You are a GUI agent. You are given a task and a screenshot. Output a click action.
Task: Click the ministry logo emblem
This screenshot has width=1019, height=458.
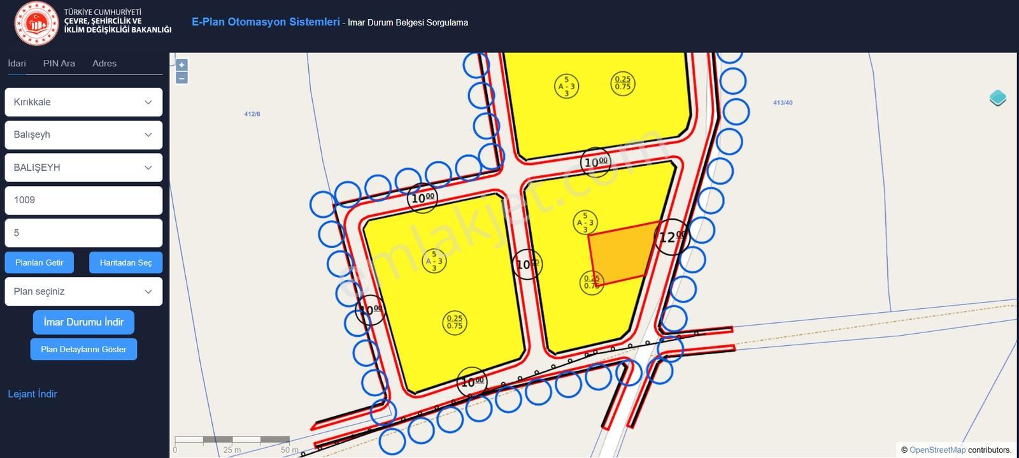[x=36, y=24]
